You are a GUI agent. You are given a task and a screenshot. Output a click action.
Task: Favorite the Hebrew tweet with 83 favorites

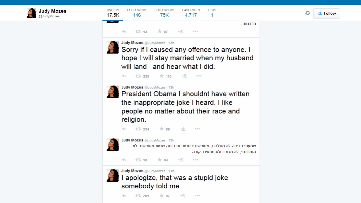(x=159, y=160)
